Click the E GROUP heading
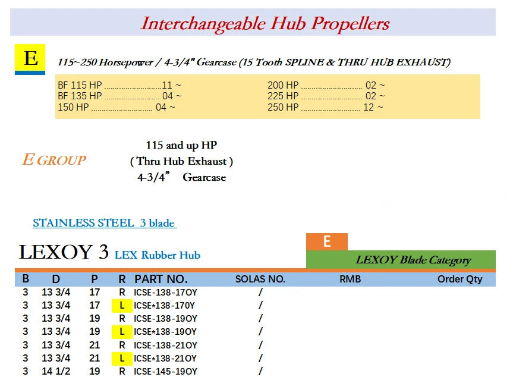513x377 pixels. 54,160
